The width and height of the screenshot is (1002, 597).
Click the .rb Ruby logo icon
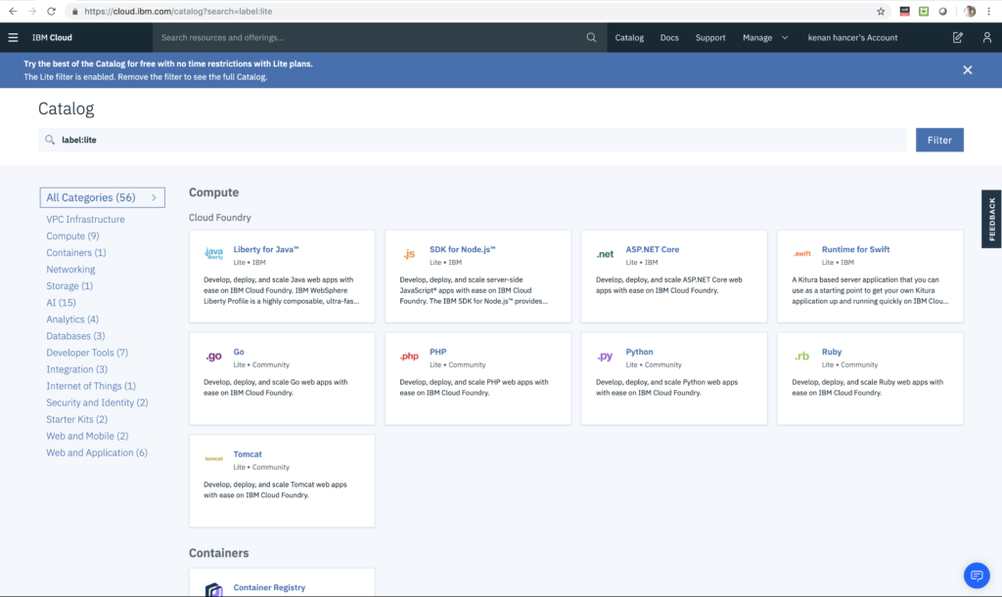pos(802,356)
